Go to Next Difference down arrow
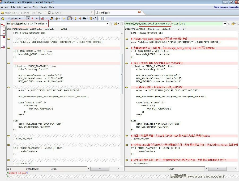The height and width of the screenshot is (181, 239). coord(76,18)
